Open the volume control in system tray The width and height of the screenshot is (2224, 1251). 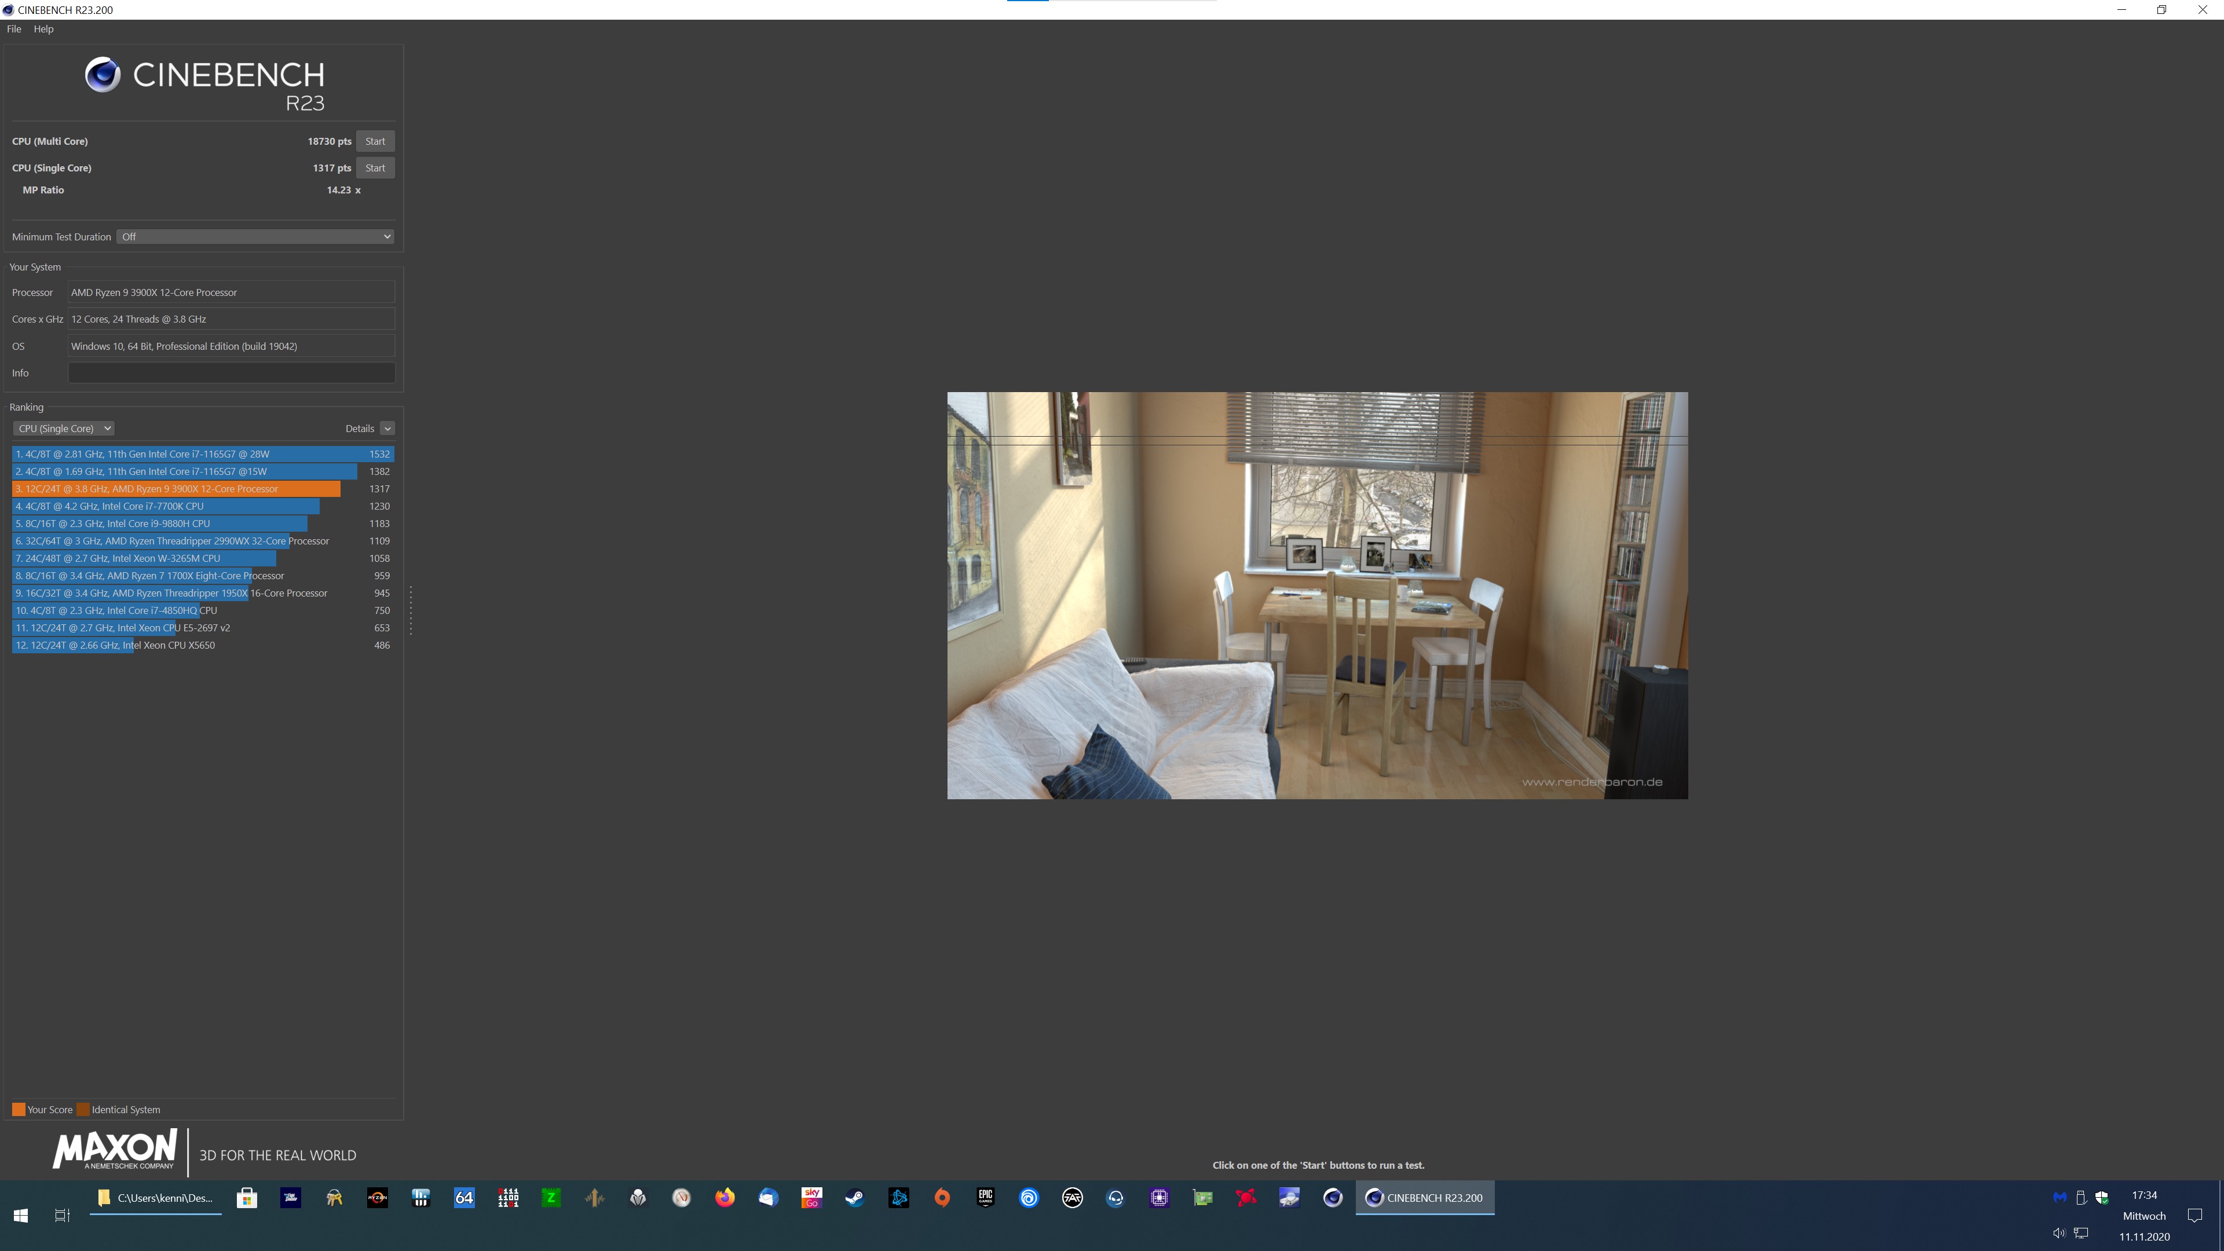click(x=2058, y=1234)
